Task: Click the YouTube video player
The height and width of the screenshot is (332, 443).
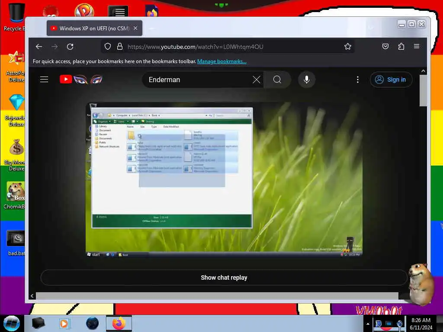Action: 224,180
